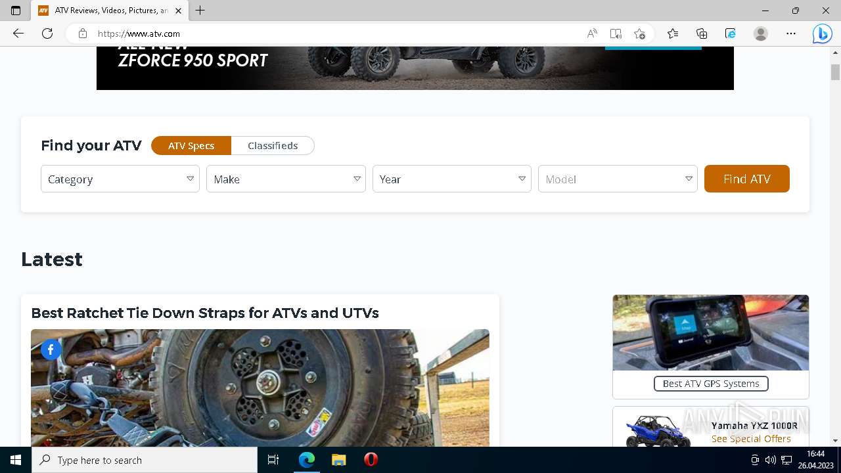Open browser essentials icon
Image resolution: width=841 pixels, height=473 pixels.
click(731, 34)
